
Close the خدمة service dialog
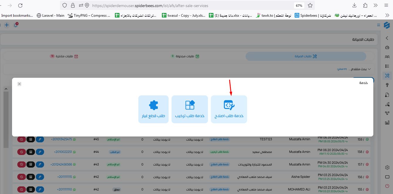pyautogui.click(x=19, y=84)
